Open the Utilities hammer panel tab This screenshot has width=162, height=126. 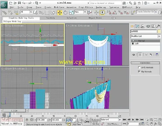(158, 26)
